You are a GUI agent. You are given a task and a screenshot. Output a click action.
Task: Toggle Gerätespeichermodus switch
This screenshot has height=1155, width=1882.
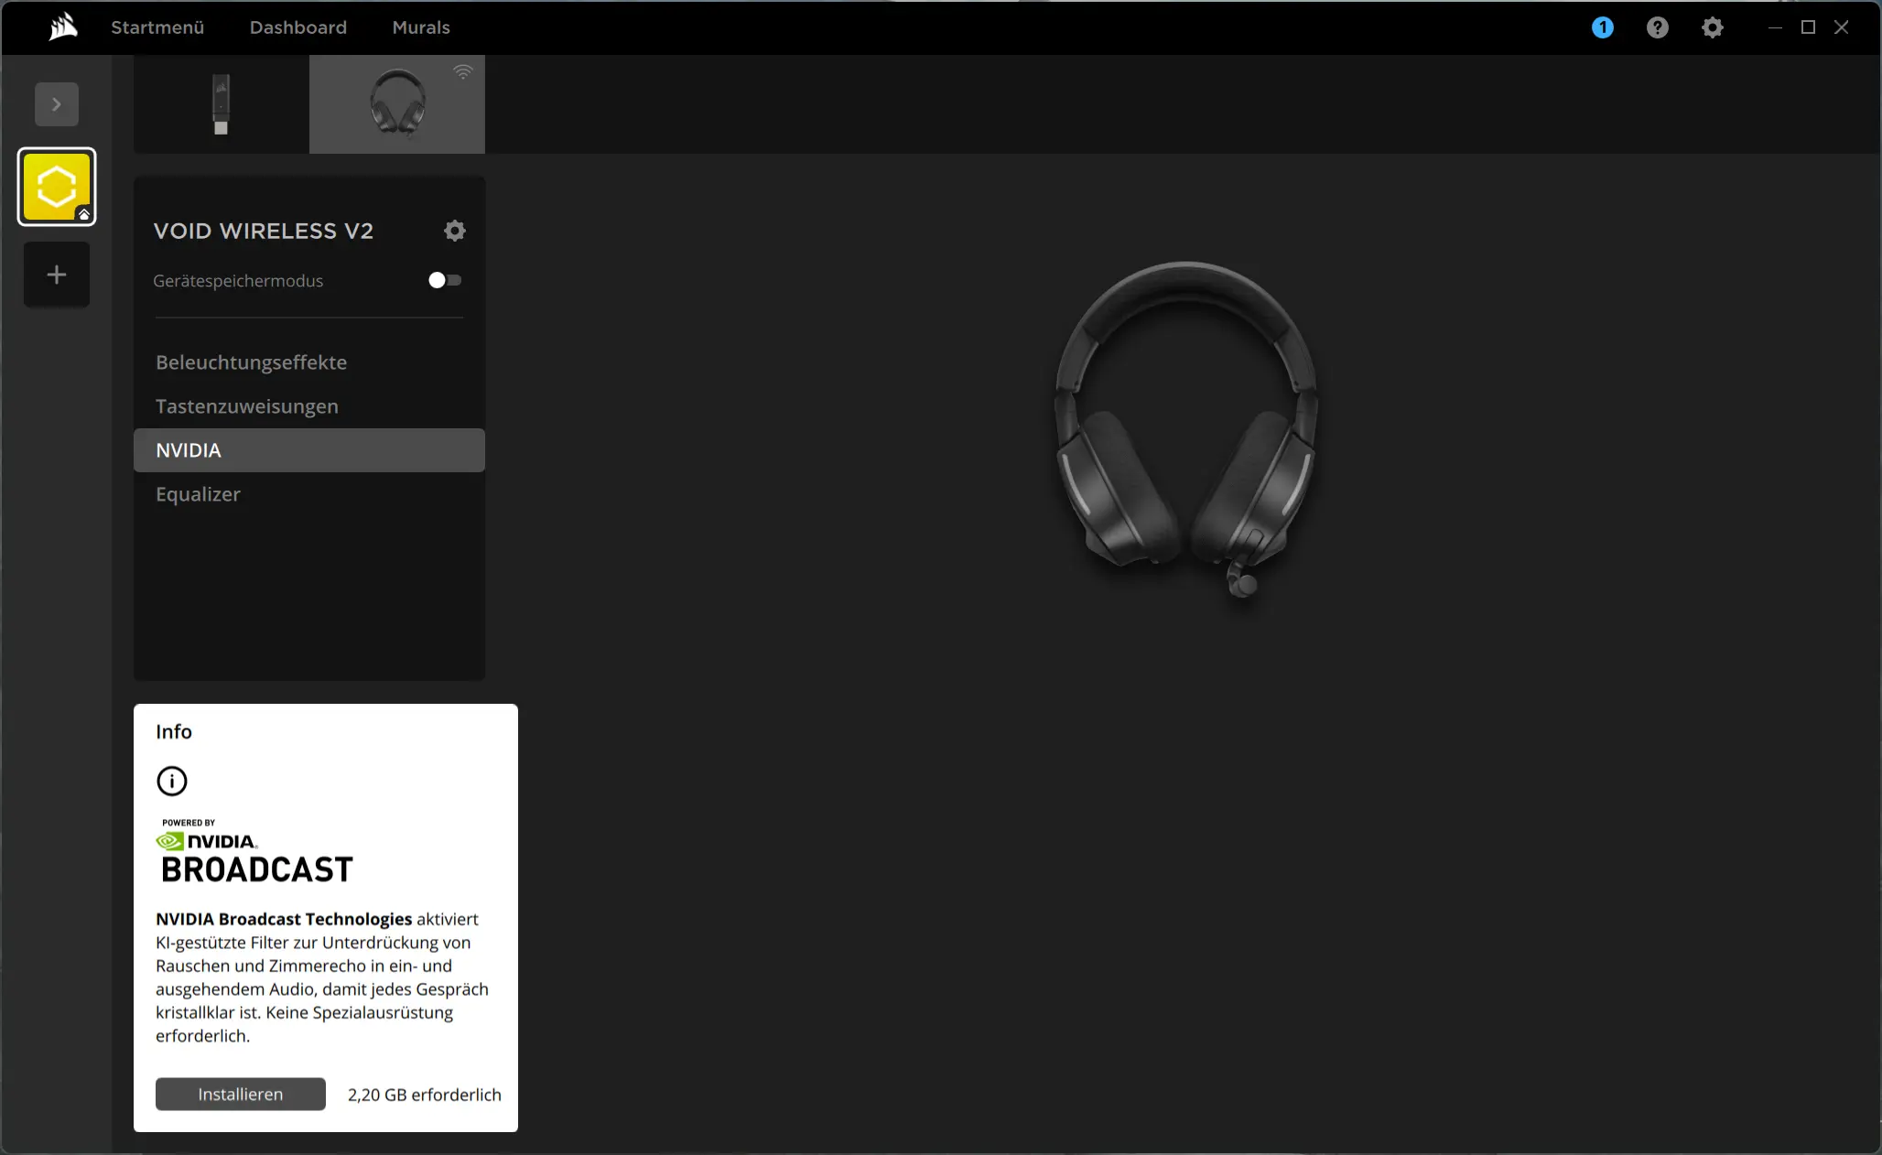click(x=445, y=280)
